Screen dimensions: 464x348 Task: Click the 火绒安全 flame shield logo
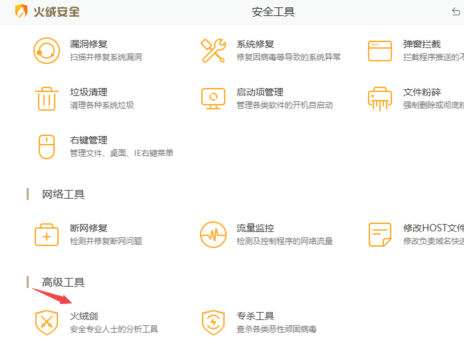click(x=21, y=11)
